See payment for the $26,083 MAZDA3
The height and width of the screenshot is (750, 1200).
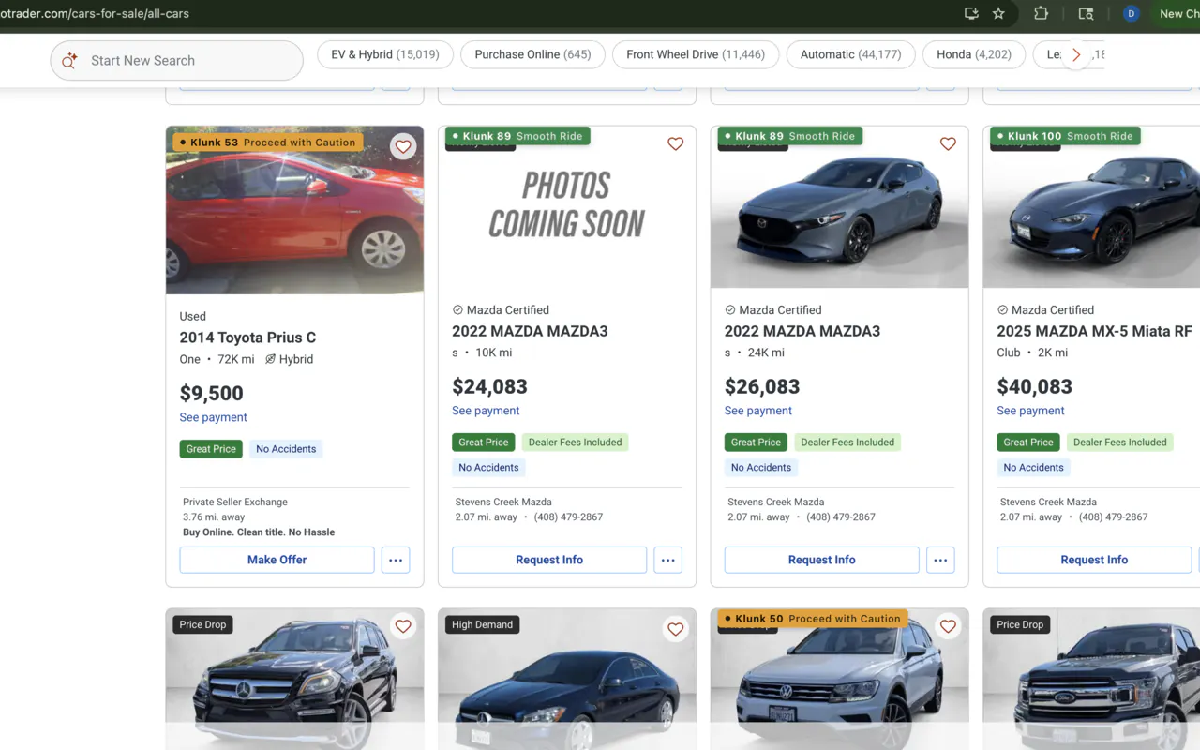(x=758, y=411)
